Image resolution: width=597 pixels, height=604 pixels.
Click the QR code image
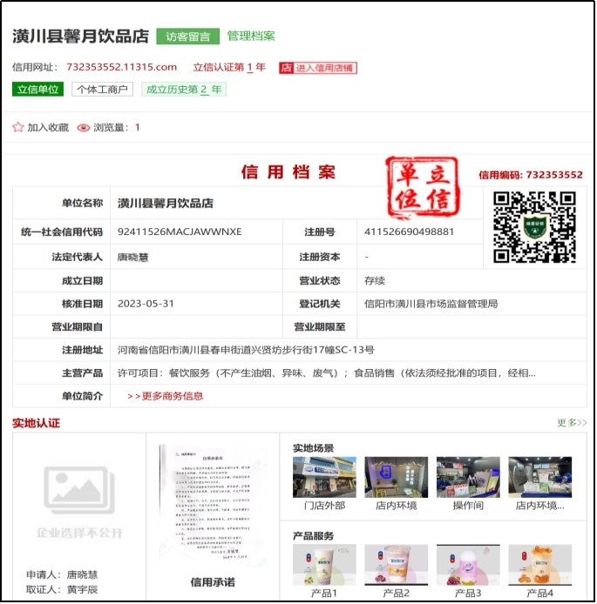point(534,227)
